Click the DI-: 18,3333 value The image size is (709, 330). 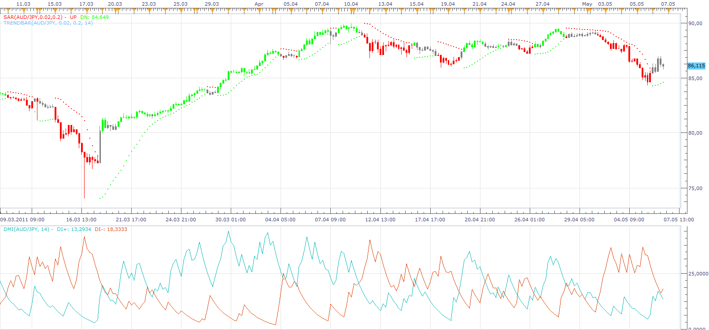[111, 229]
